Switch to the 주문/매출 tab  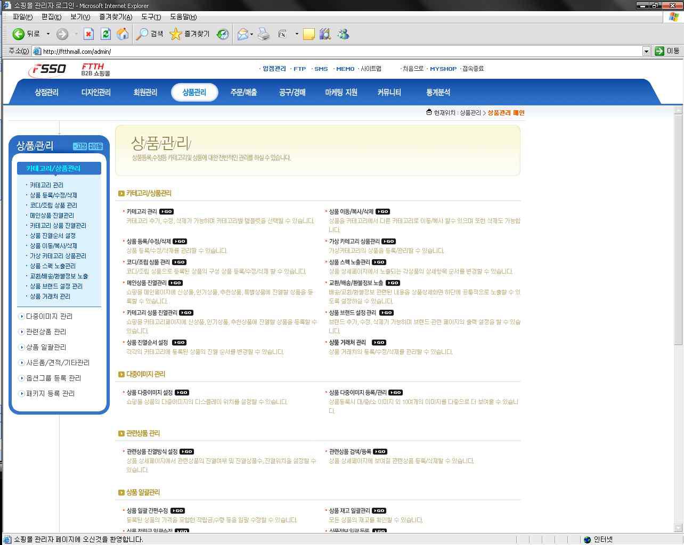pos(243,93)
